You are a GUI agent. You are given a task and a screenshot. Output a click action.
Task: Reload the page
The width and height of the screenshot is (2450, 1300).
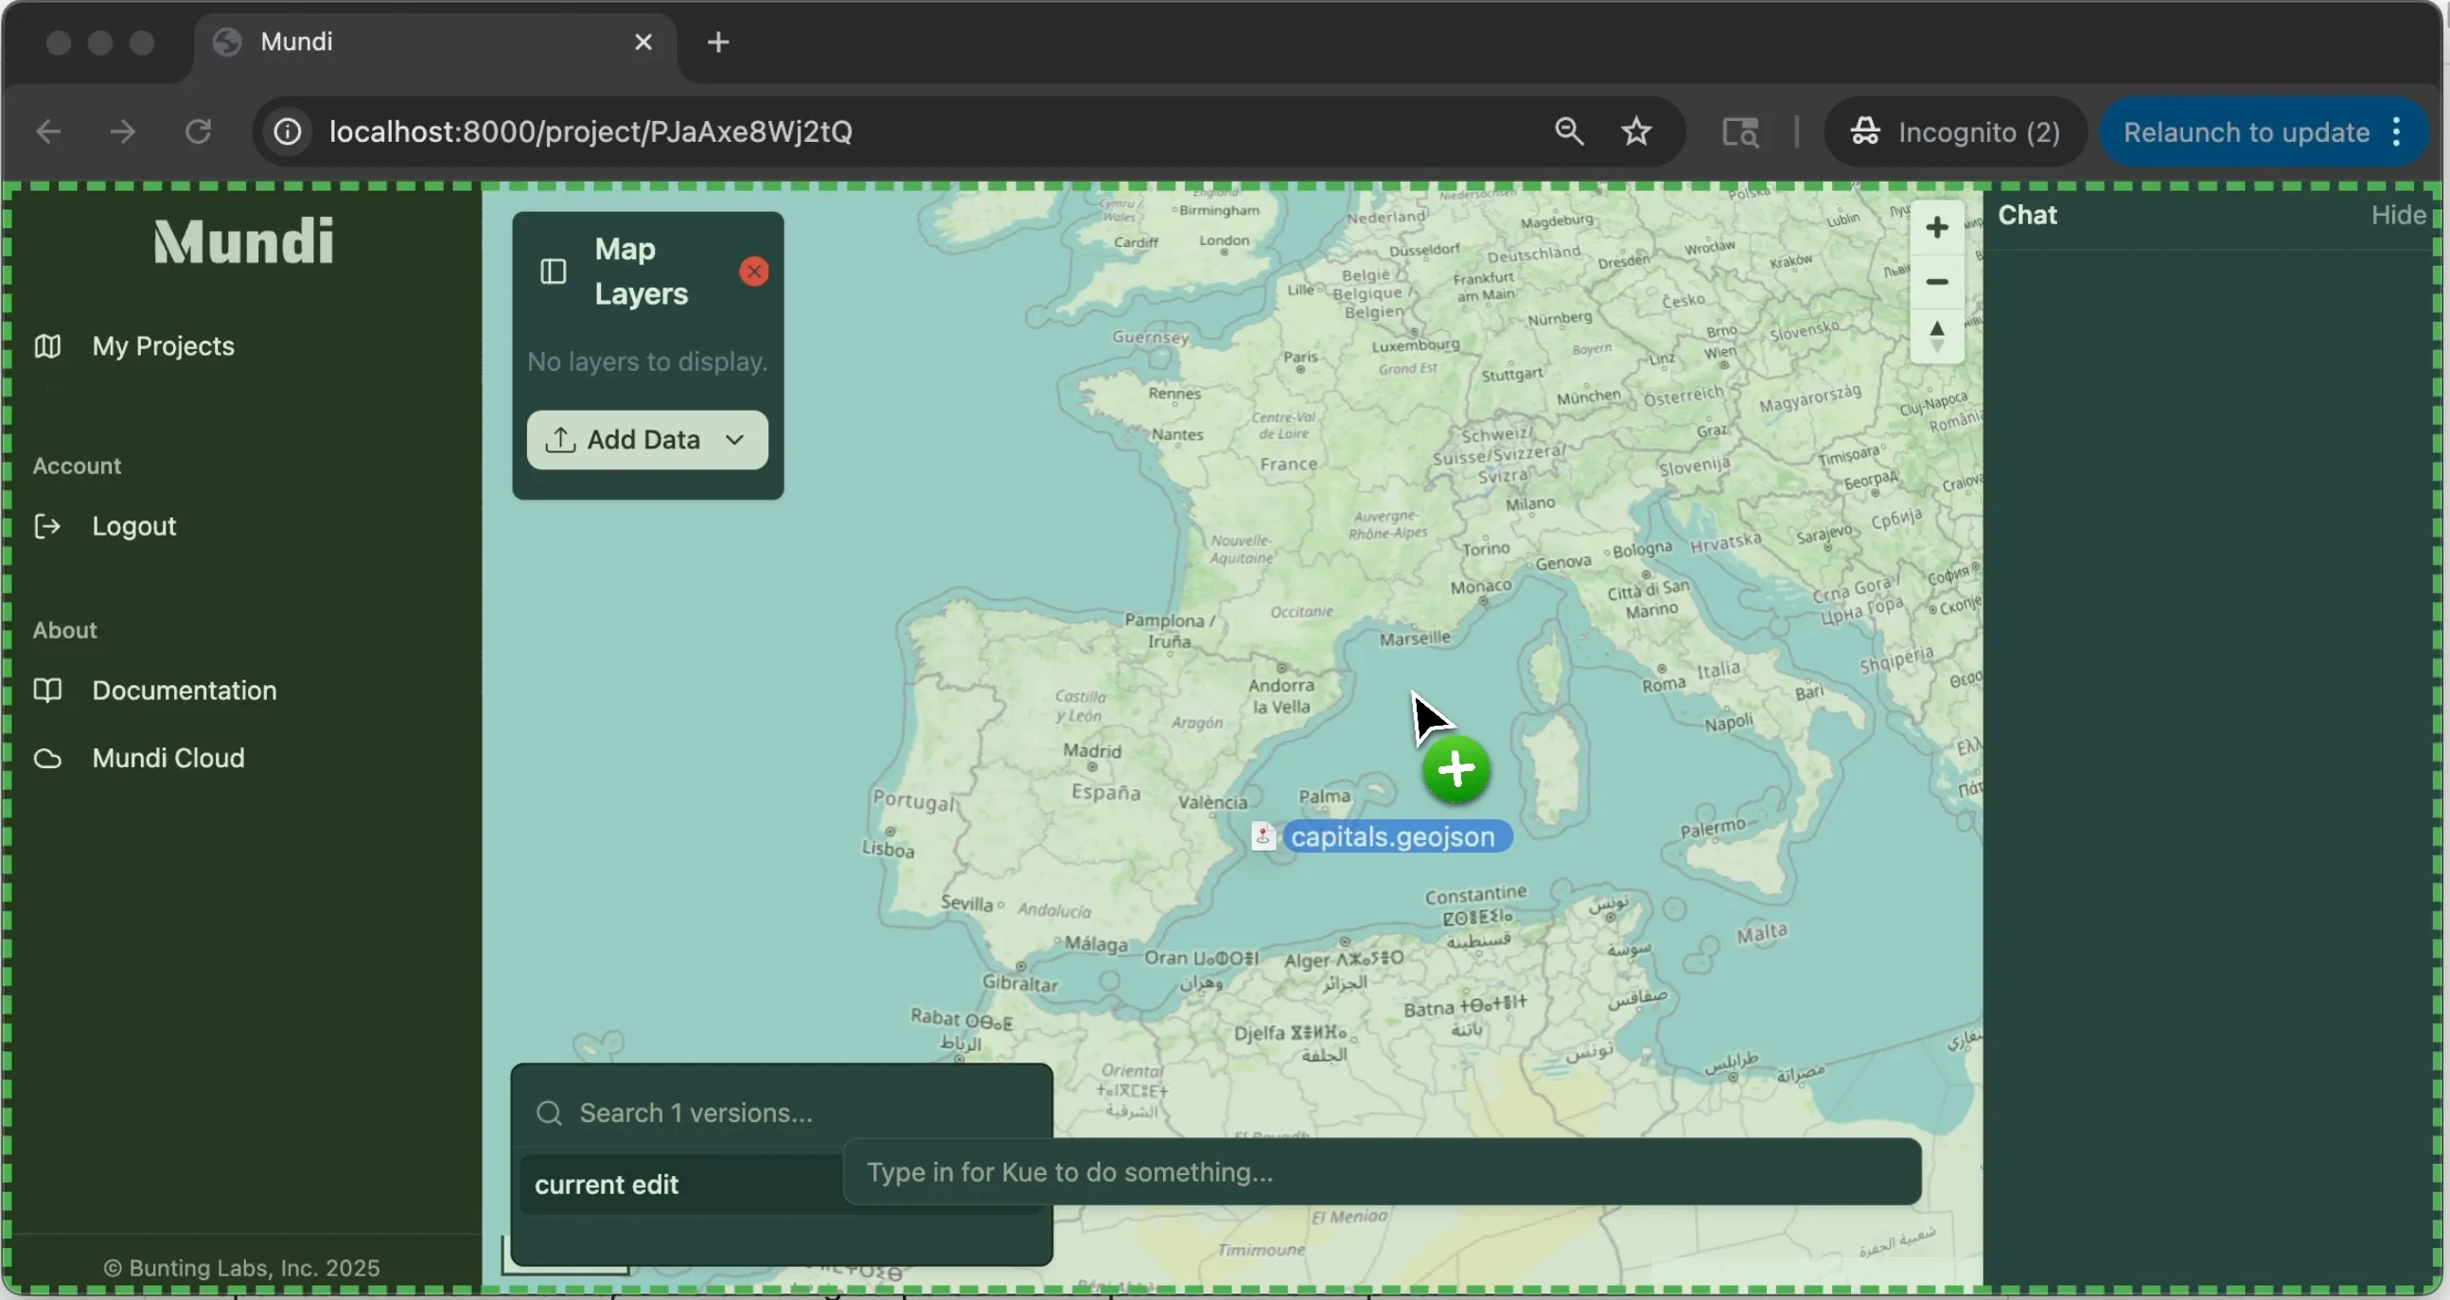[x=198, y=132]
